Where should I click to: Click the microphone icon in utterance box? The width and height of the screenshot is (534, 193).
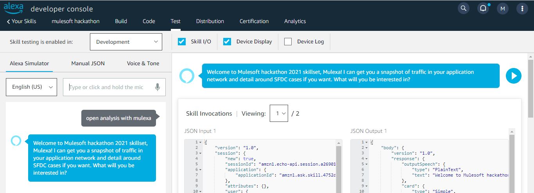(158, 87)
